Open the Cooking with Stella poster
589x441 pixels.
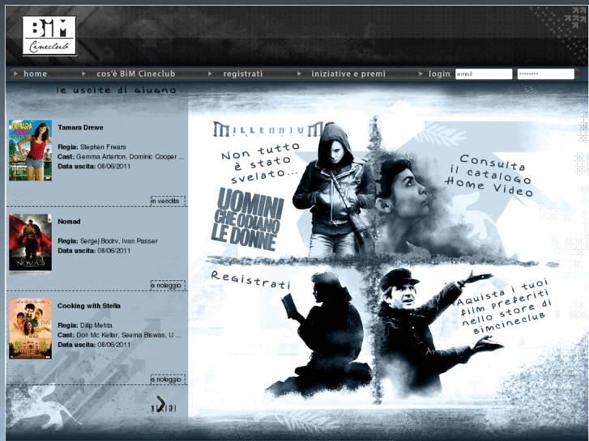(x=31, y=329)
